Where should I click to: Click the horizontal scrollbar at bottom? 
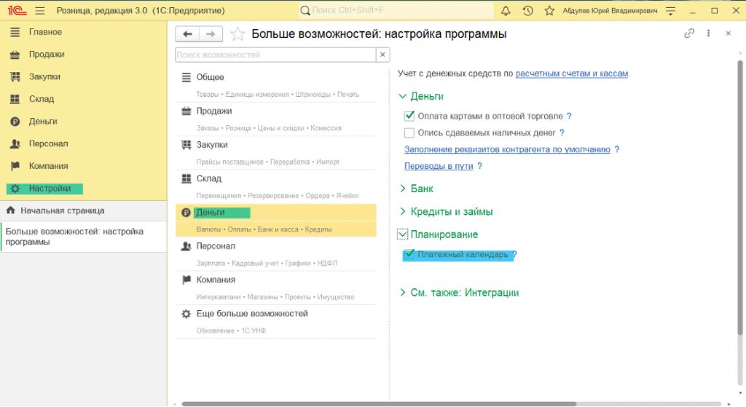pos(379,403)
